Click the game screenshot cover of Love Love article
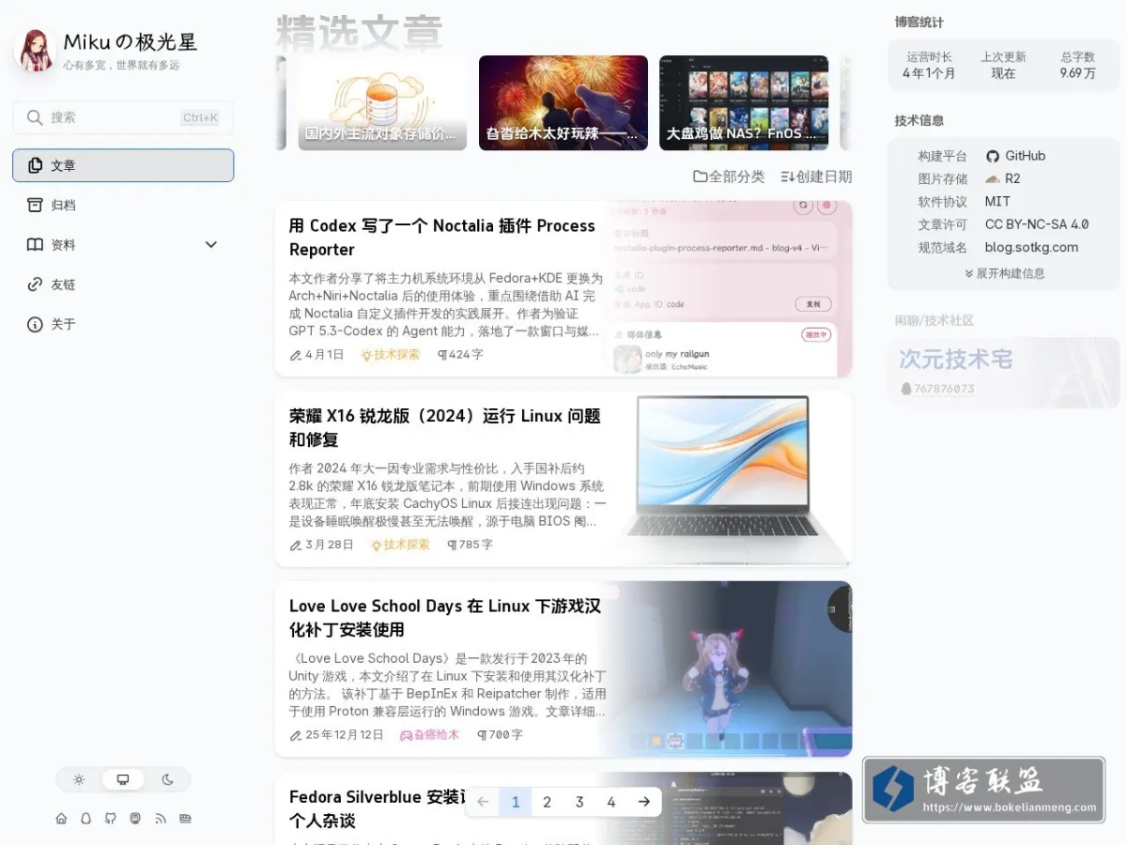 click(x=731, y=668)
